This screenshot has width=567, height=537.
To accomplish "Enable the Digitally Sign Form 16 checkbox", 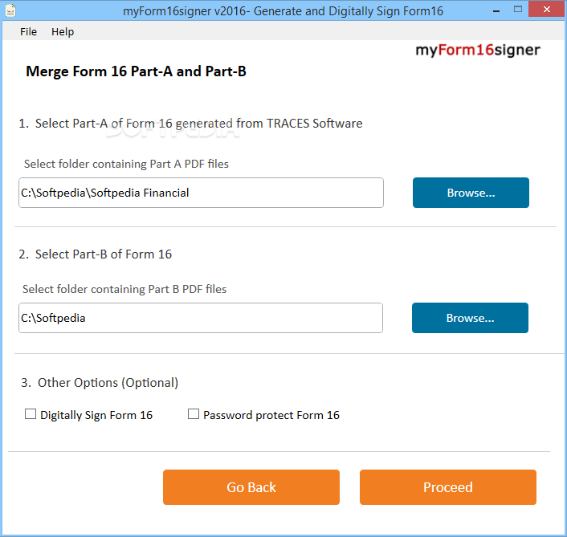I will [x=31, y=414].
